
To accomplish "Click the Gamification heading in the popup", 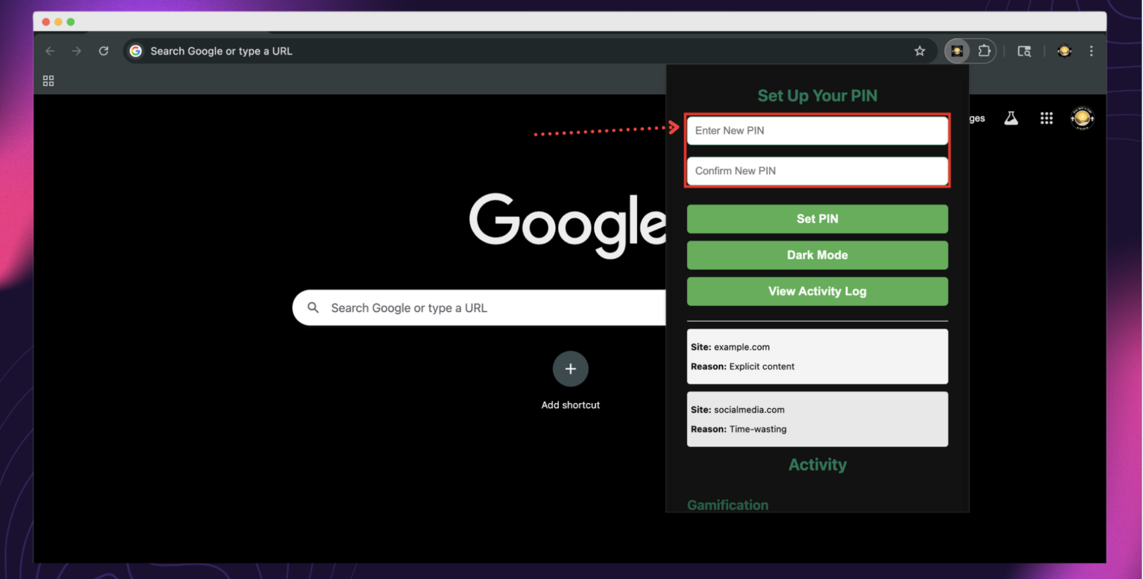I will [727, 505].
